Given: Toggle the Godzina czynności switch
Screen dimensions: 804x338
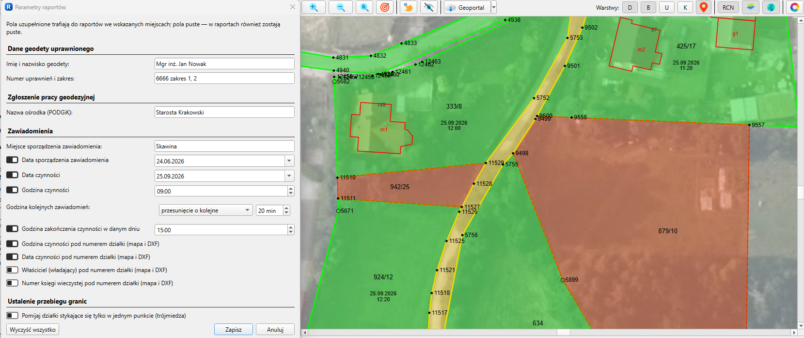Looking at the screenshot, I should [12, 190].
